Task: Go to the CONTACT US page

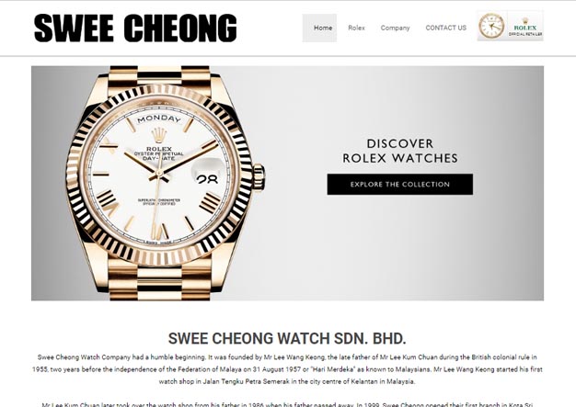Action: (x=445, y=28)
